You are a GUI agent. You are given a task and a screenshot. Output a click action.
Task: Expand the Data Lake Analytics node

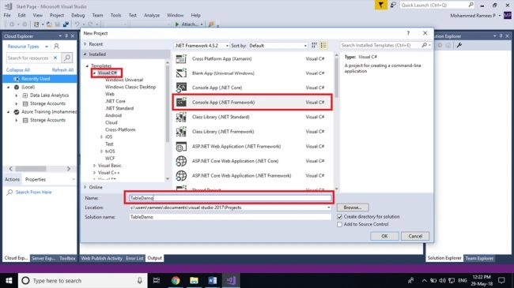click(x=17, y=95)
